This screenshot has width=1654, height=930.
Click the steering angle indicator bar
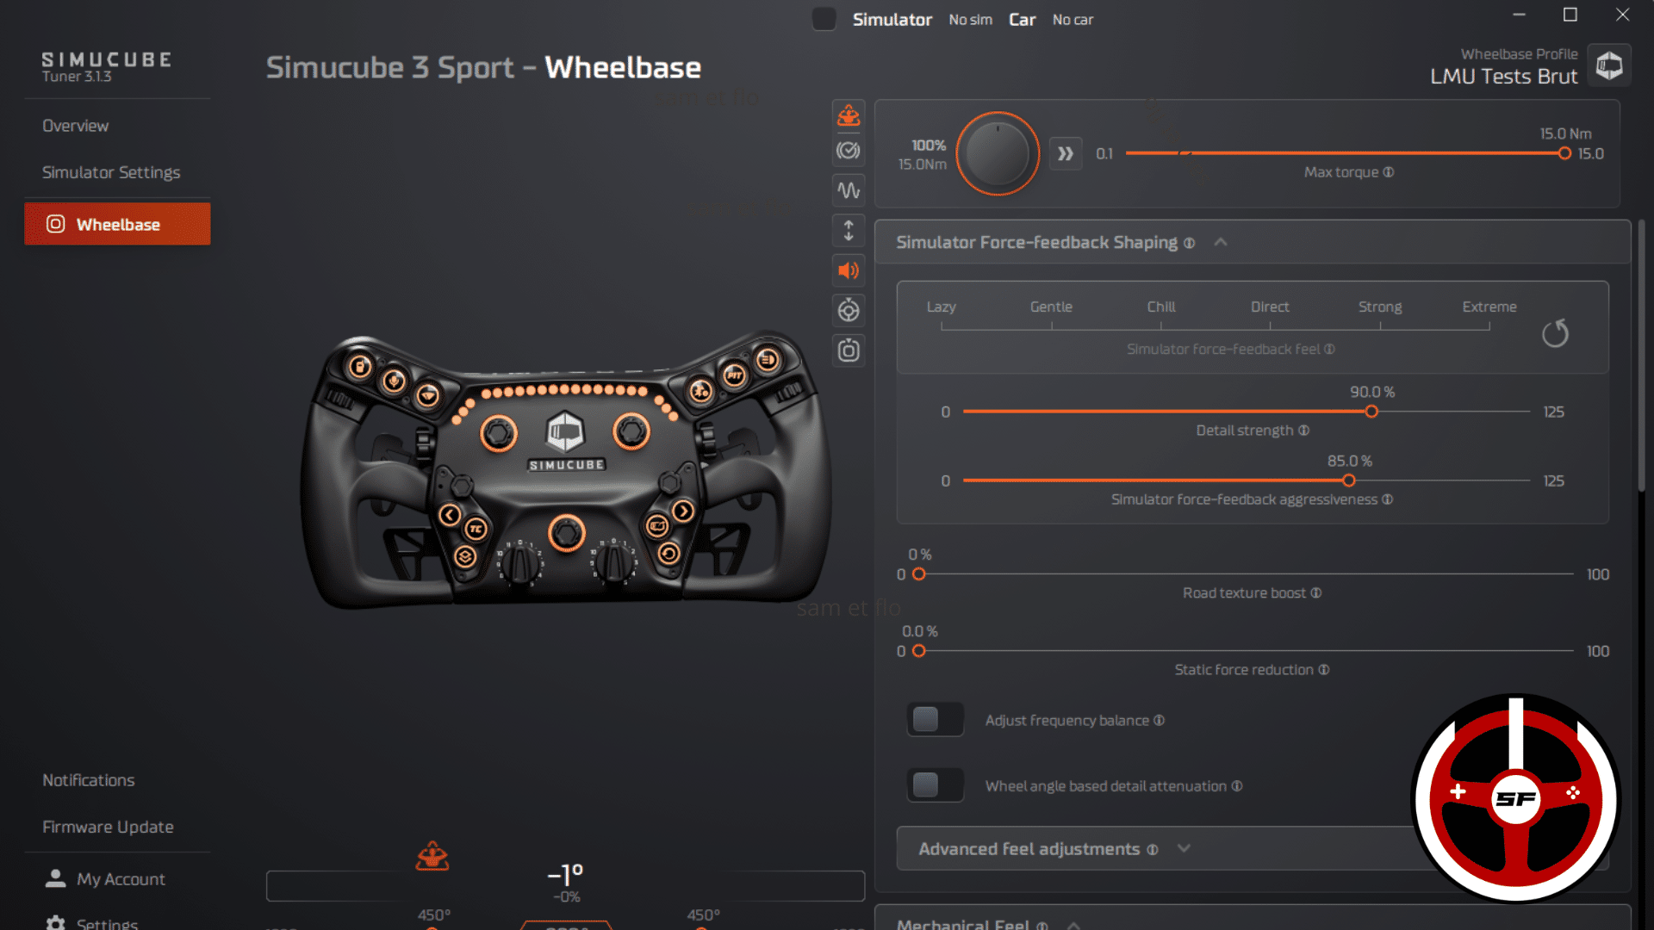[565, 885]
